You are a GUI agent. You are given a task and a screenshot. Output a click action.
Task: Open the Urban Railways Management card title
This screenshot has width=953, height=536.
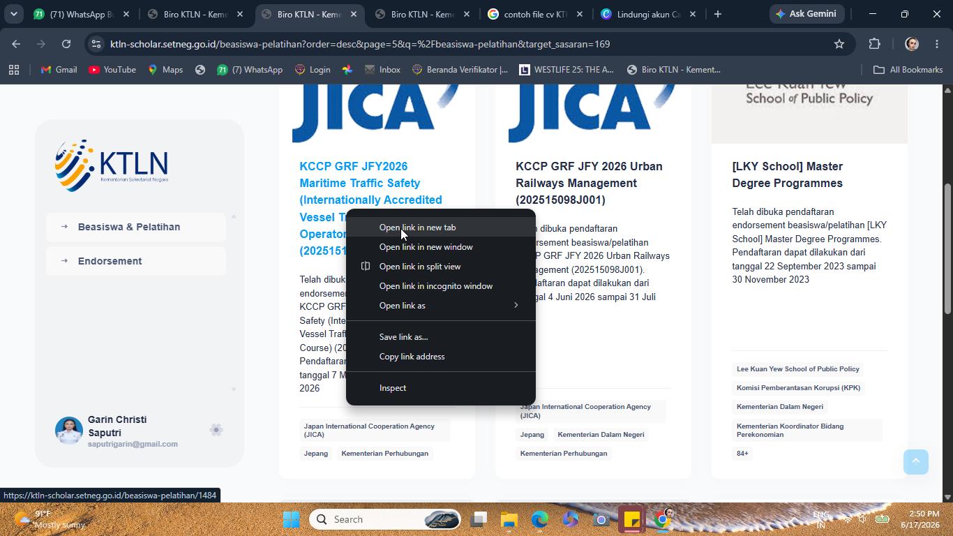[589, 183]
